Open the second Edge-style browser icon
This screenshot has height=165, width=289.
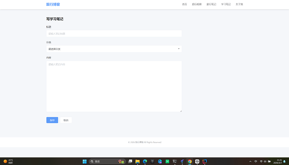160,161
